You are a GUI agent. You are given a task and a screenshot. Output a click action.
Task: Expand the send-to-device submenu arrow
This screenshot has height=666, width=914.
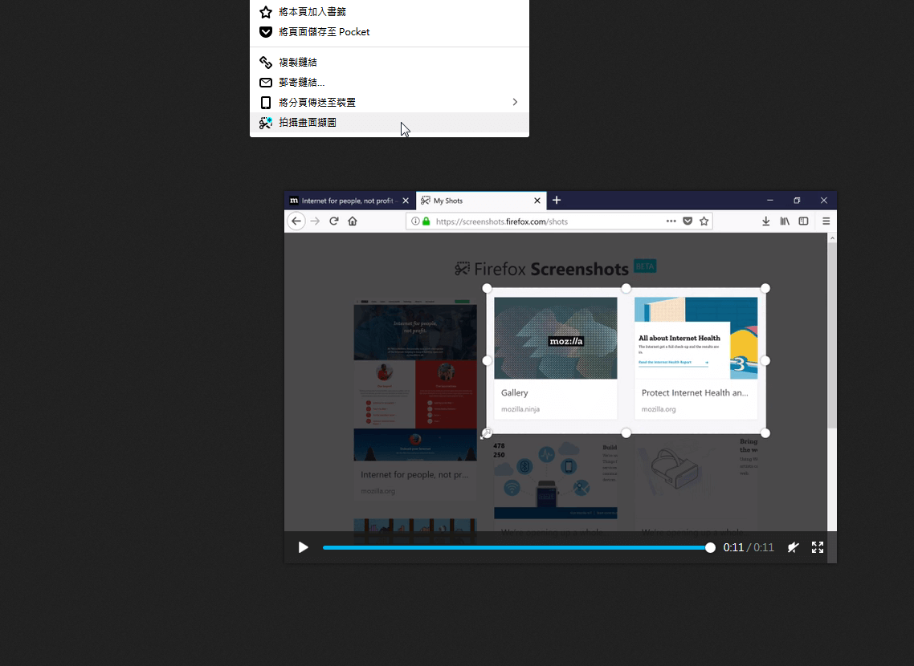pos(515,103)
